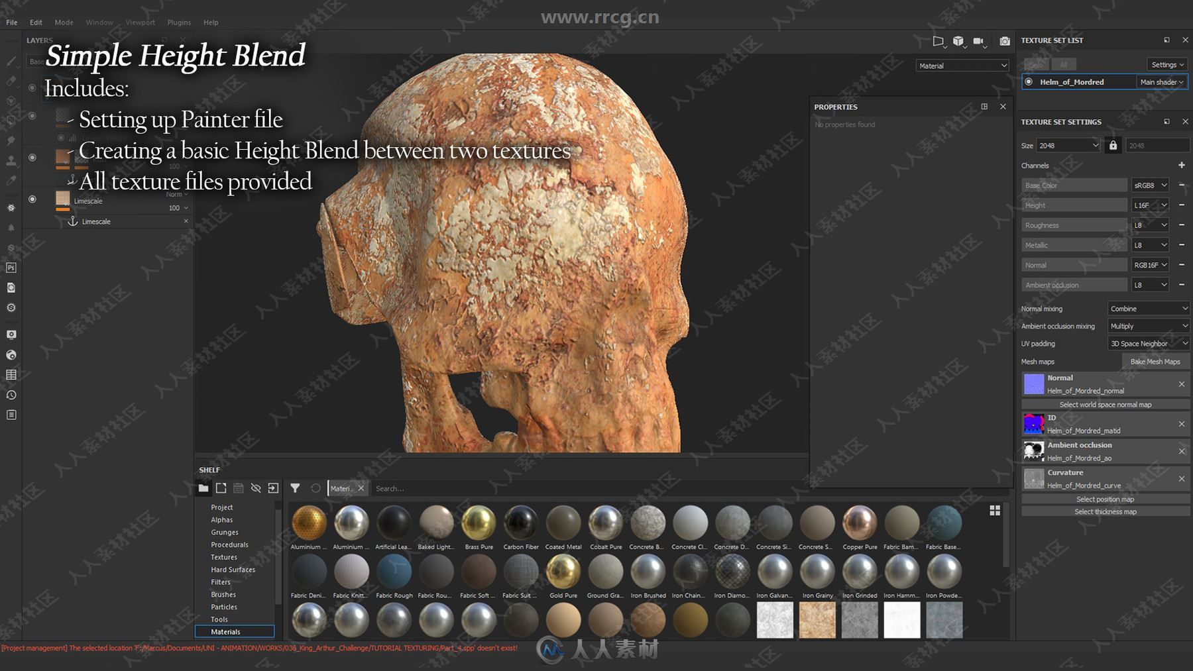Open the history clock icon in left sidebar
Image resolution: width=1193 pixels, height=671 pixels.
point(11,395)
